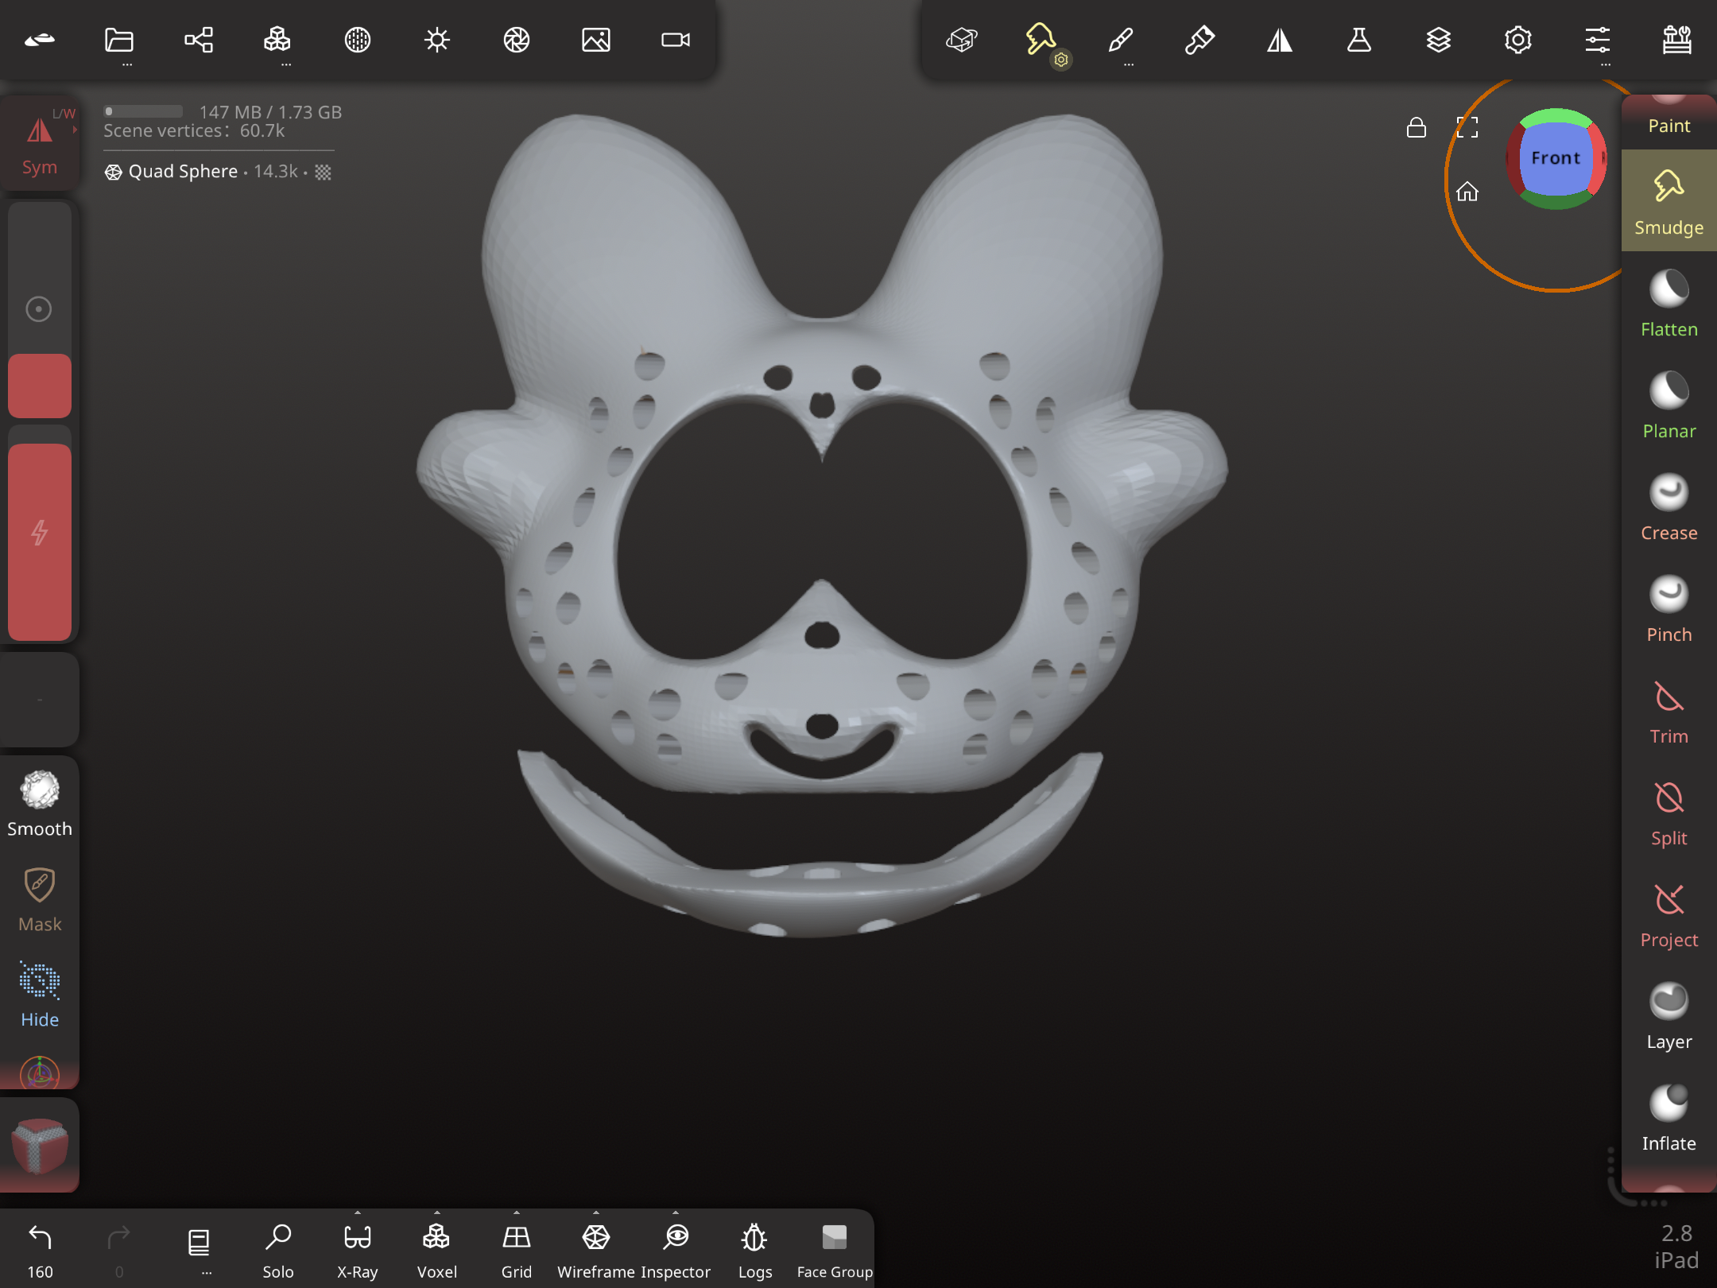Open the Camera settings menu
1717x1288 pixels.
pos(676,40)
